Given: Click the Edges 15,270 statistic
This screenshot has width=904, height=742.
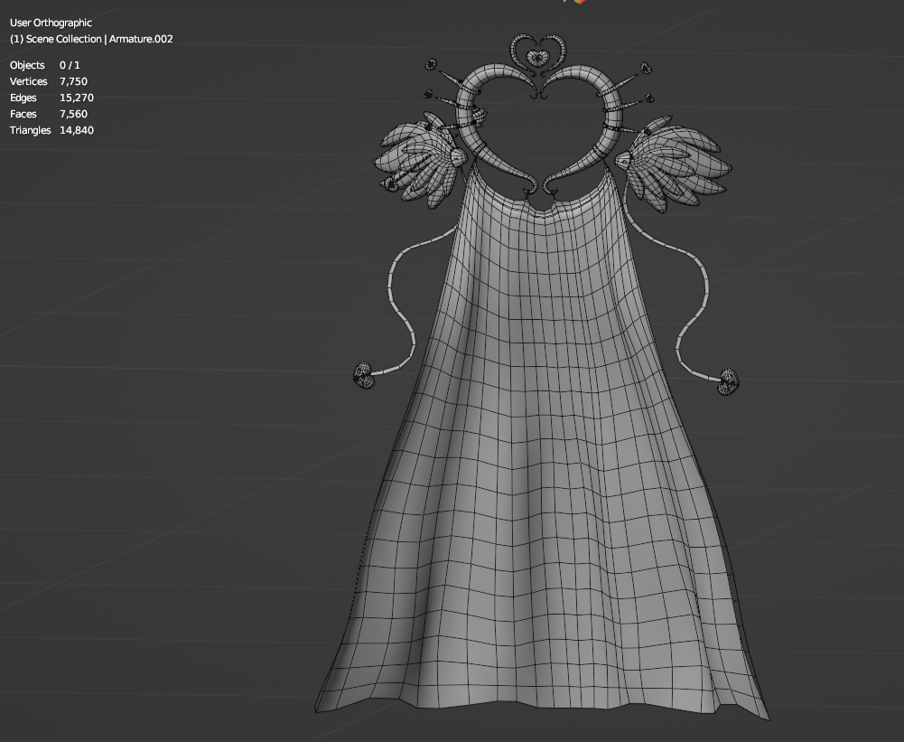Looking at the screenshot, I should click(x=51, y=98).
